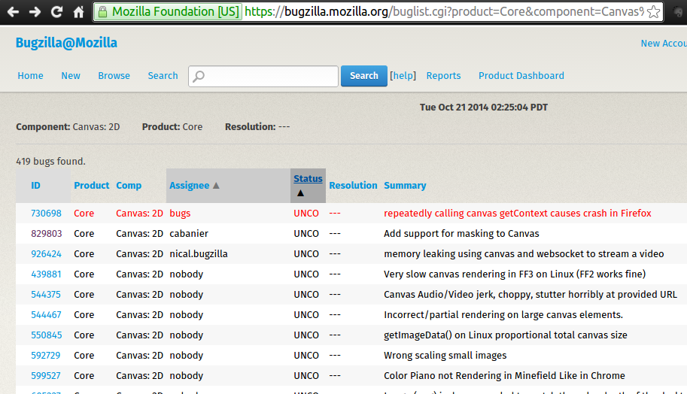Select summary 'Very slow canvas rendering in FF3'
Viewport: 687px width, 394px height.
515,274
